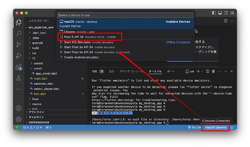This screenshot has height=147, width=250.
Task: Switch to the 出力 panel tab
Action: [111, 72]
